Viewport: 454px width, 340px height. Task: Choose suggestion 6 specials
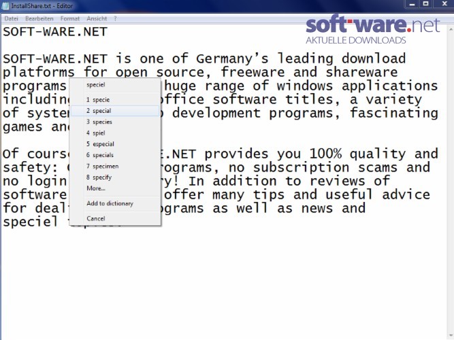[115, 155]
